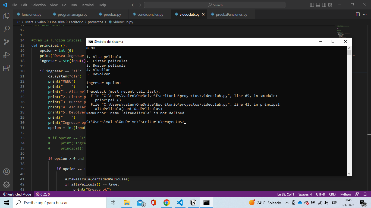Close the videoclub.py tab
The width and height of the screenshot is (371, 208).
203,15
